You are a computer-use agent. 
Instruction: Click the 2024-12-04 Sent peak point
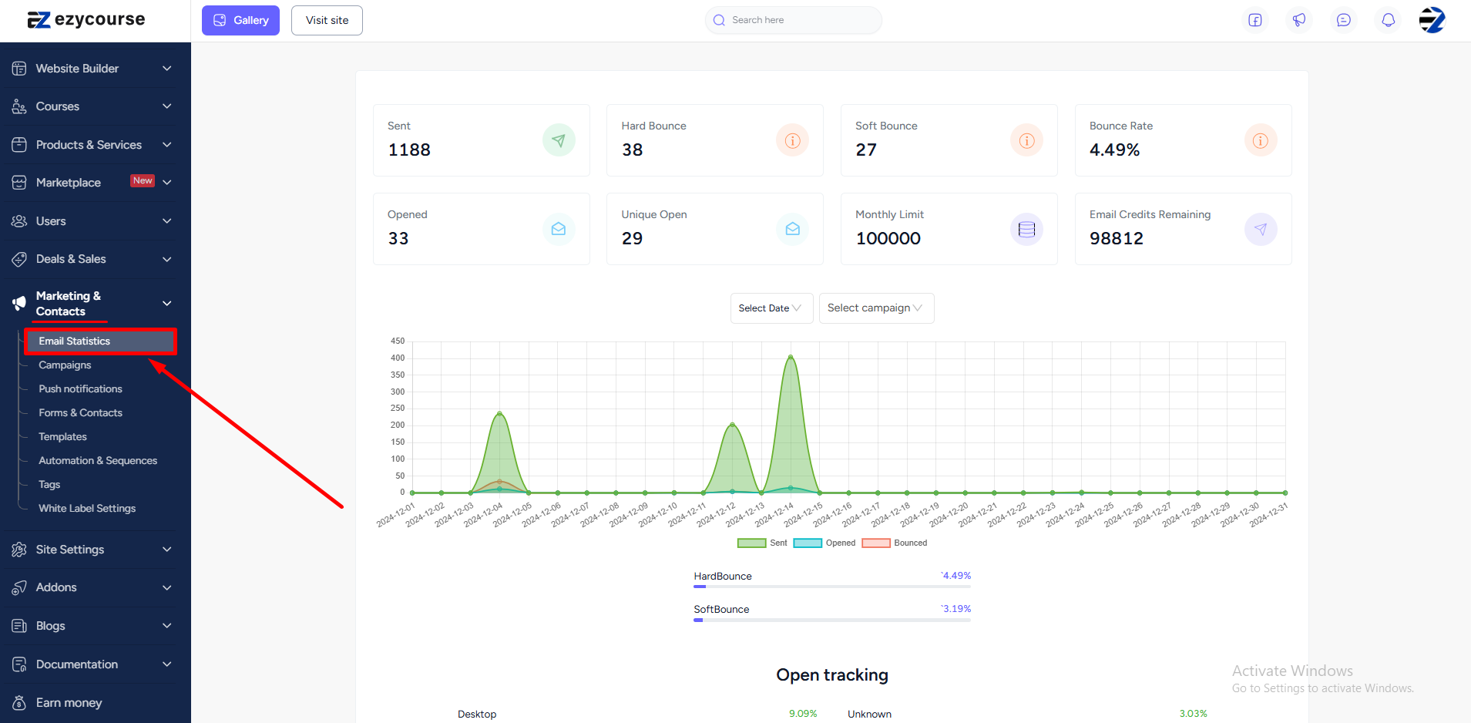tap(499, 414)
